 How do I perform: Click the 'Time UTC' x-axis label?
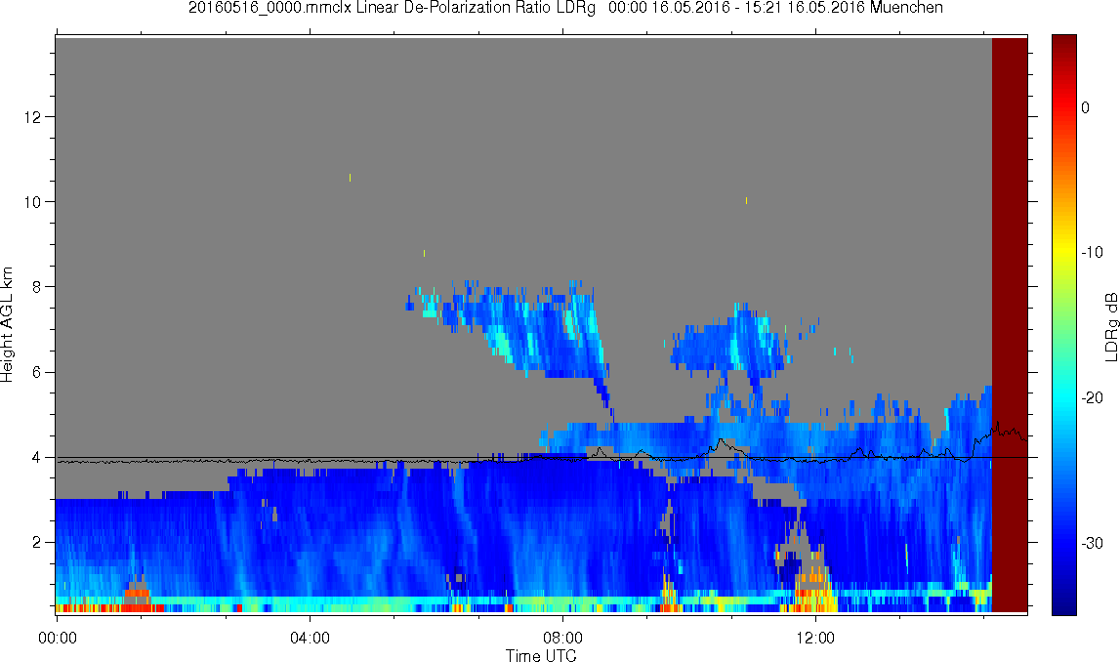(x=541, y=655)
